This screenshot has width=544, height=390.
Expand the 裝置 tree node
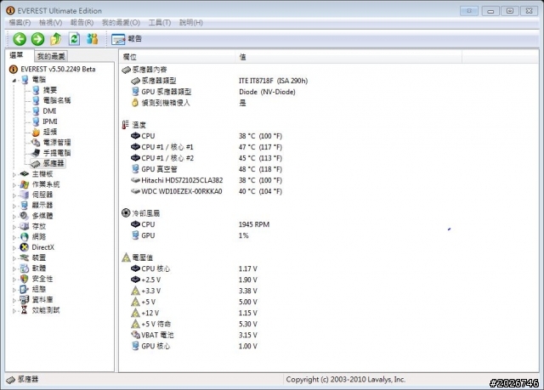[14, 258]
